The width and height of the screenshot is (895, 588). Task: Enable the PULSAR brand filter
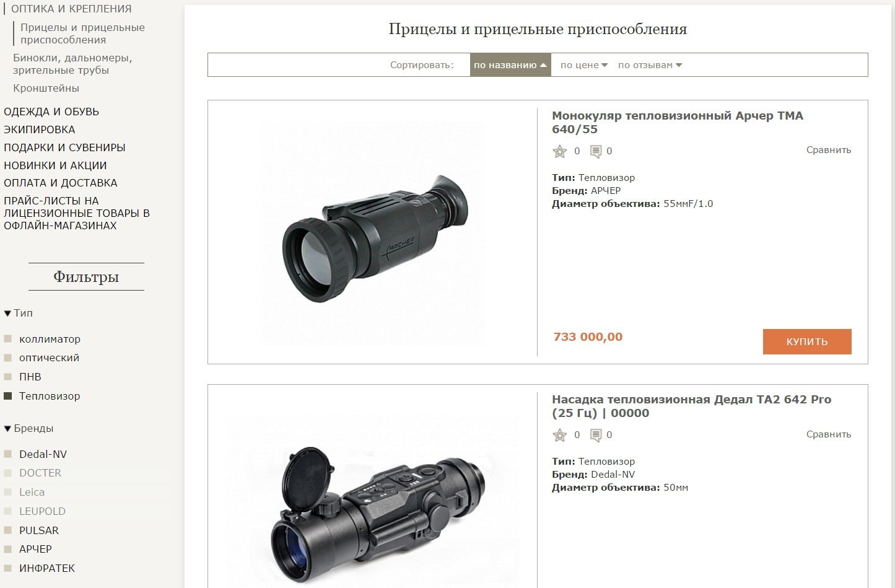point(8,530)
